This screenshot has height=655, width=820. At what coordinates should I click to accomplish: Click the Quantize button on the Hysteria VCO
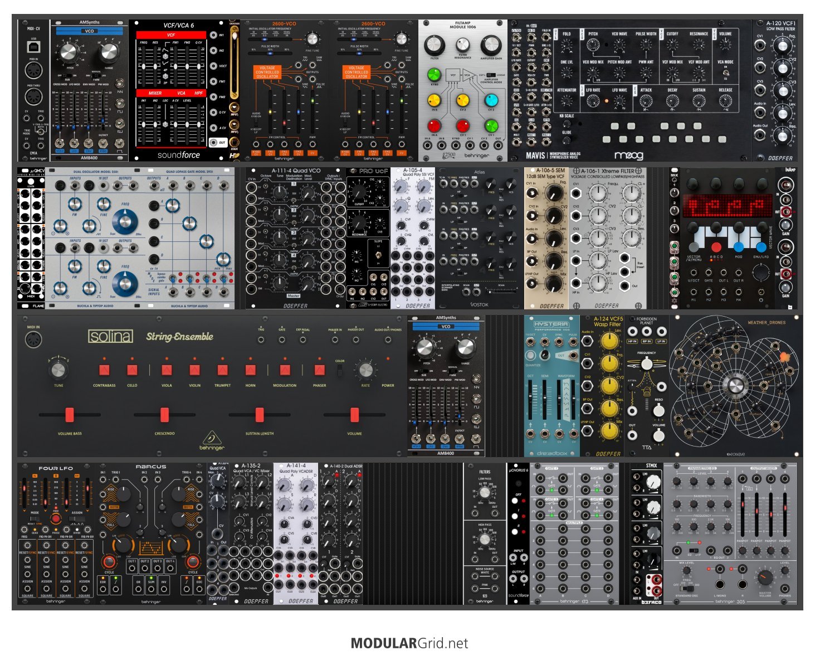530,355
